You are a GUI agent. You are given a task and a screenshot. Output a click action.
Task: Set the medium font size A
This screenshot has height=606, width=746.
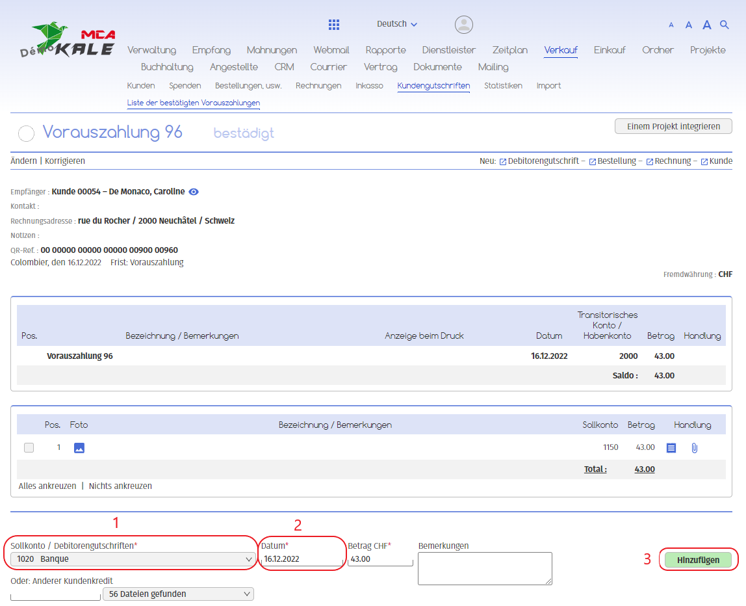click(x=688, y=25)
